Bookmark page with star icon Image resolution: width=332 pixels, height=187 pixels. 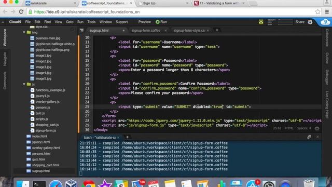coord(317,12)
